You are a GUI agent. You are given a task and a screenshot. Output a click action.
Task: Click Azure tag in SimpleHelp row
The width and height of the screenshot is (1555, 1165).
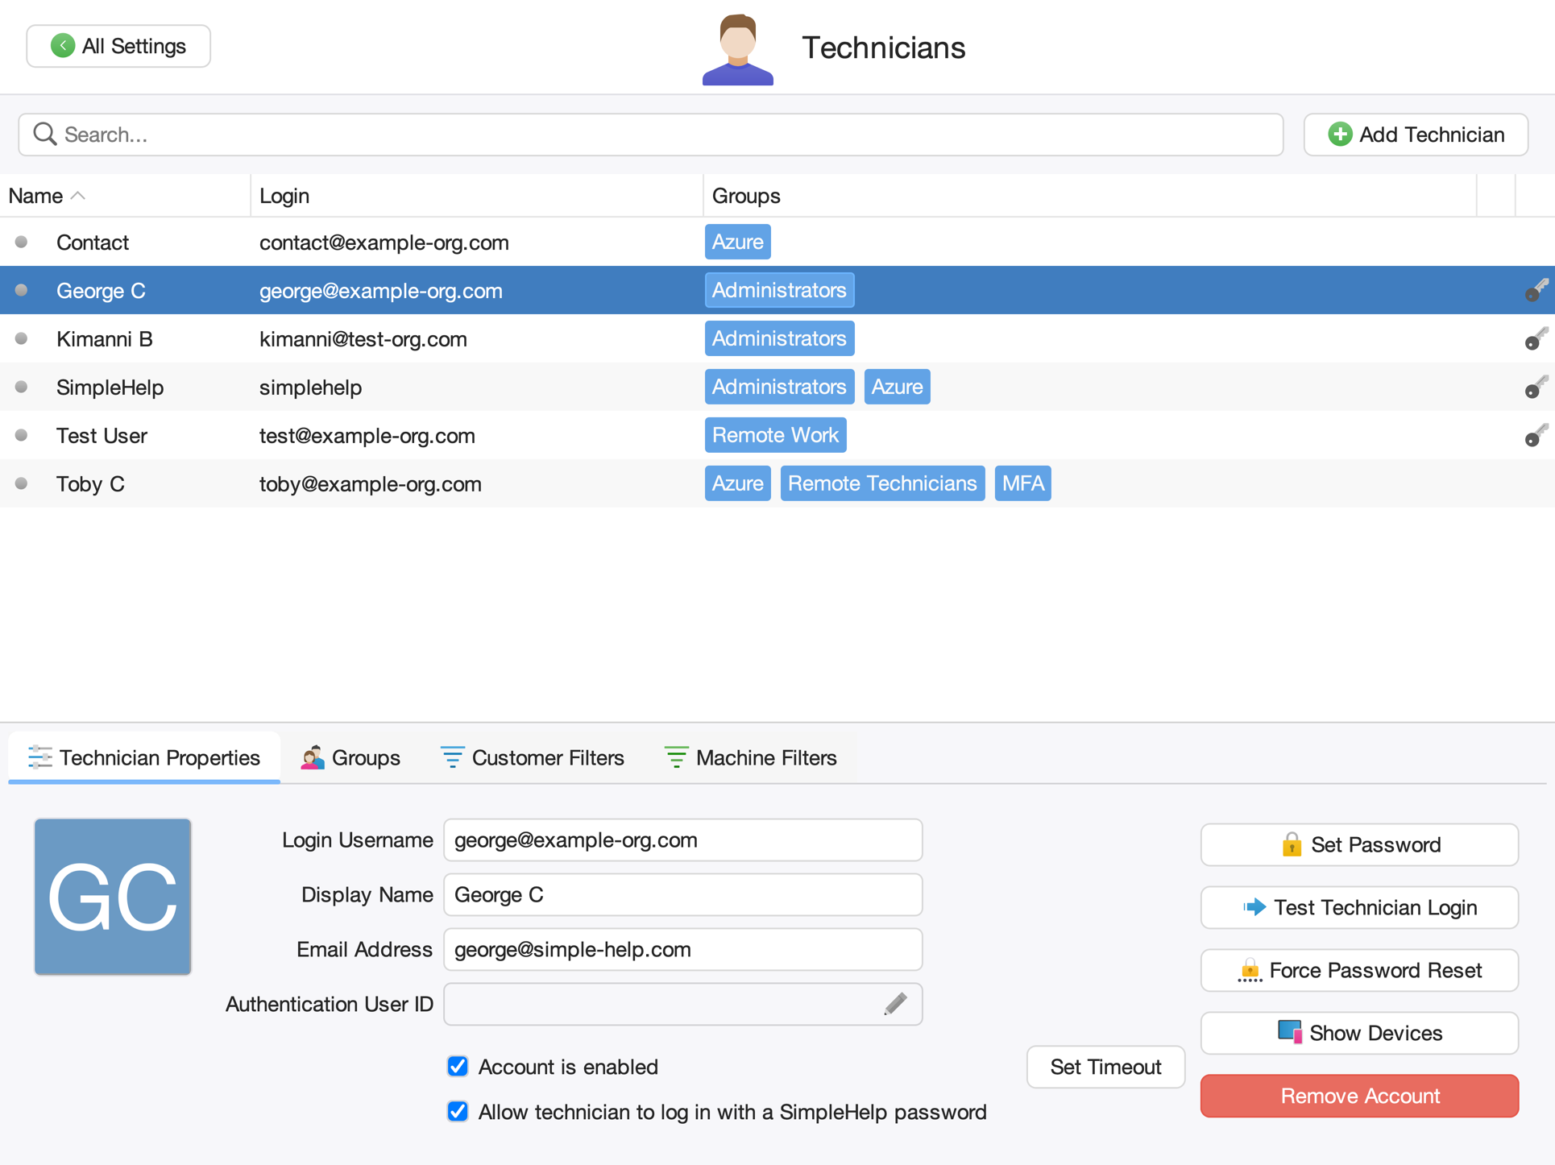tap(897, 387)
